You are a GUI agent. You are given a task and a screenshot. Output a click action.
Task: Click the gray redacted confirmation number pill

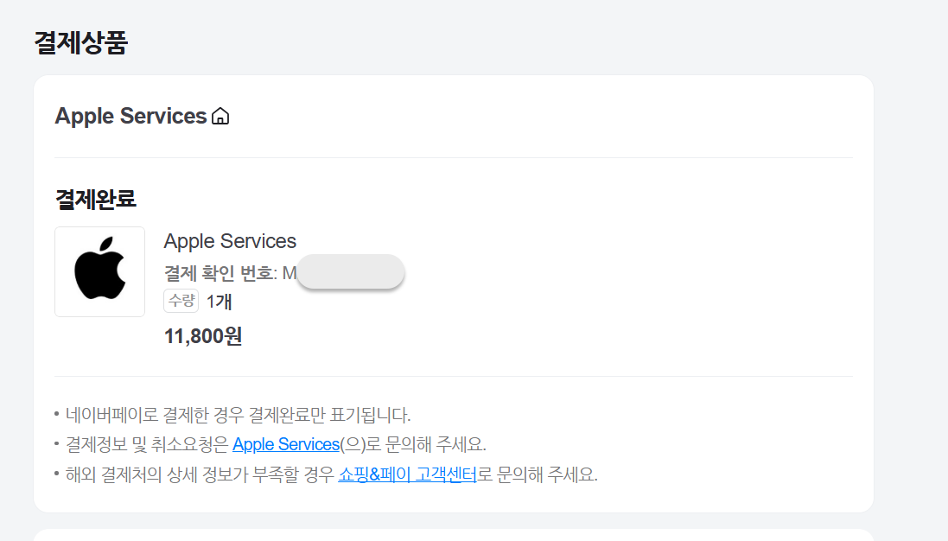[x=350, y=272]
